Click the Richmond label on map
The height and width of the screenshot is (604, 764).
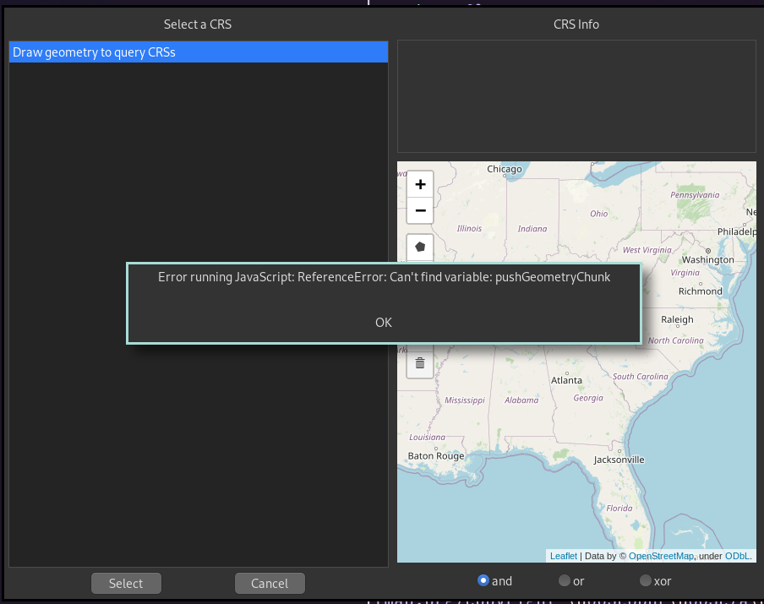(x=700, y=291)
